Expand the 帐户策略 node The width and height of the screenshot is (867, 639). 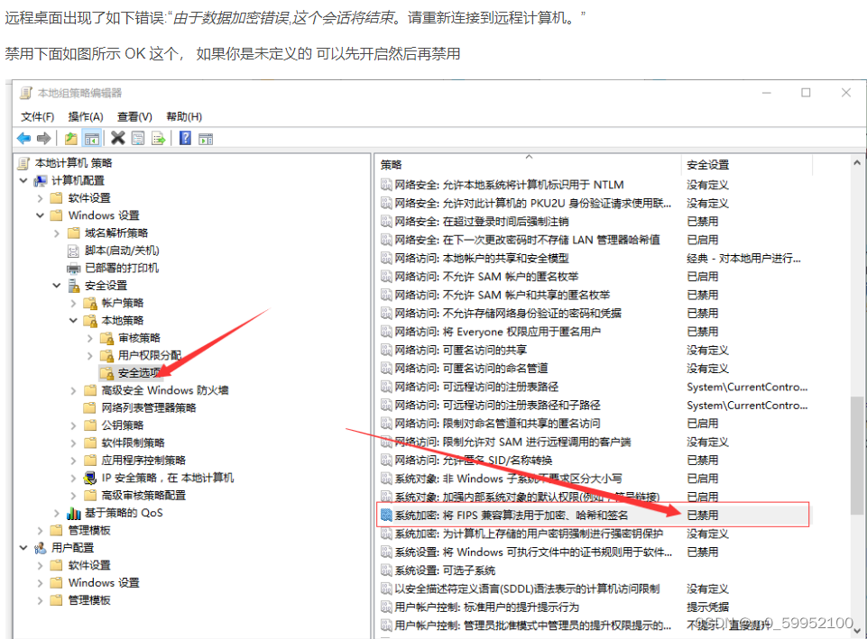coord(73,303)
